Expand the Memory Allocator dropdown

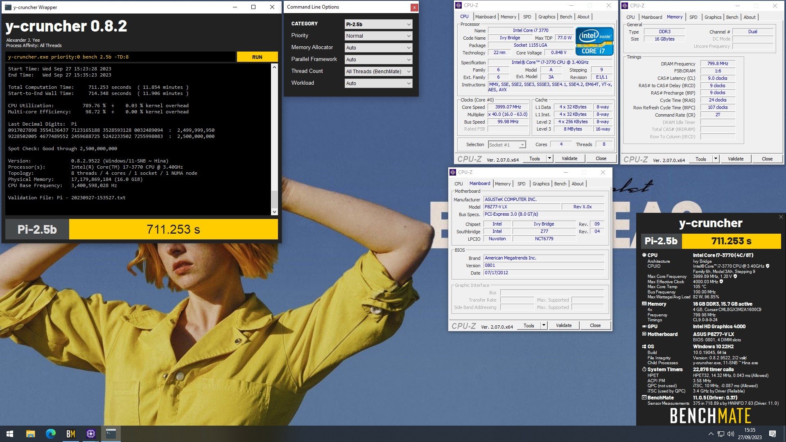pyautogui.click(x=378, y=48)
